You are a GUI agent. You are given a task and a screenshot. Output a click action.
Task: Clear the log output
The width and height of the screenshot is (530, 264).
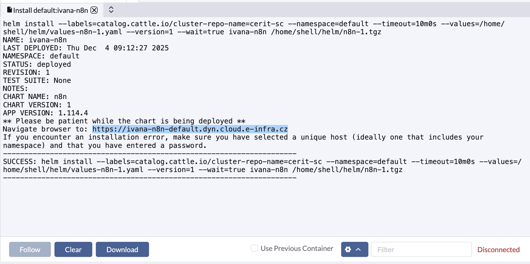click(73, 249)
